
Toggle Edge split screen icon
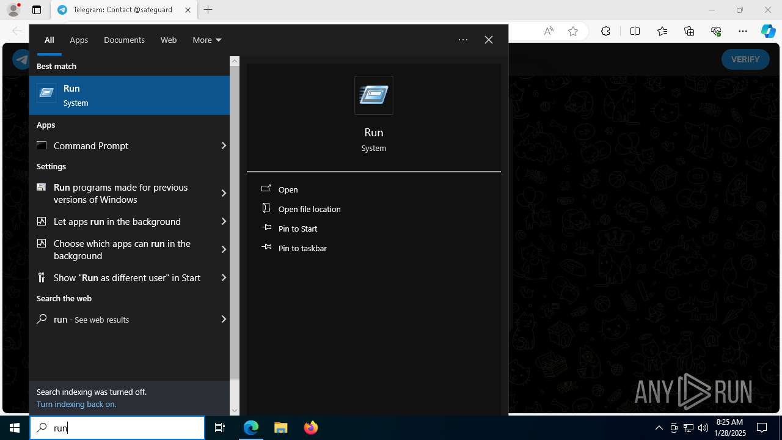pos(635,31)
